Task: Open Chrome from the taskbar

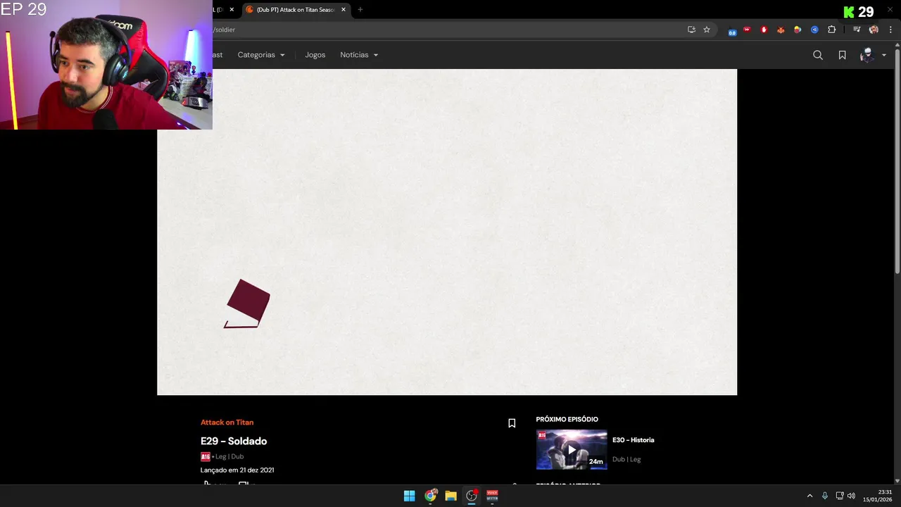Action: pos(430,496)
